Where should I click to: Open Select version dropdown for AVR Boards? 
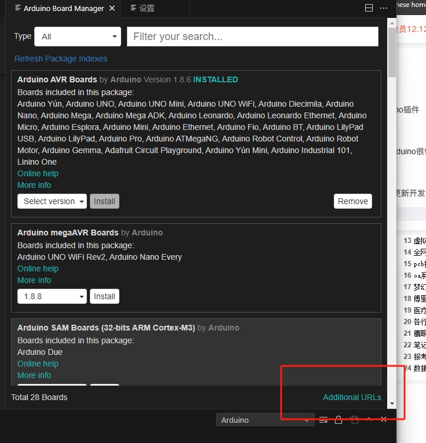[52, 201]
